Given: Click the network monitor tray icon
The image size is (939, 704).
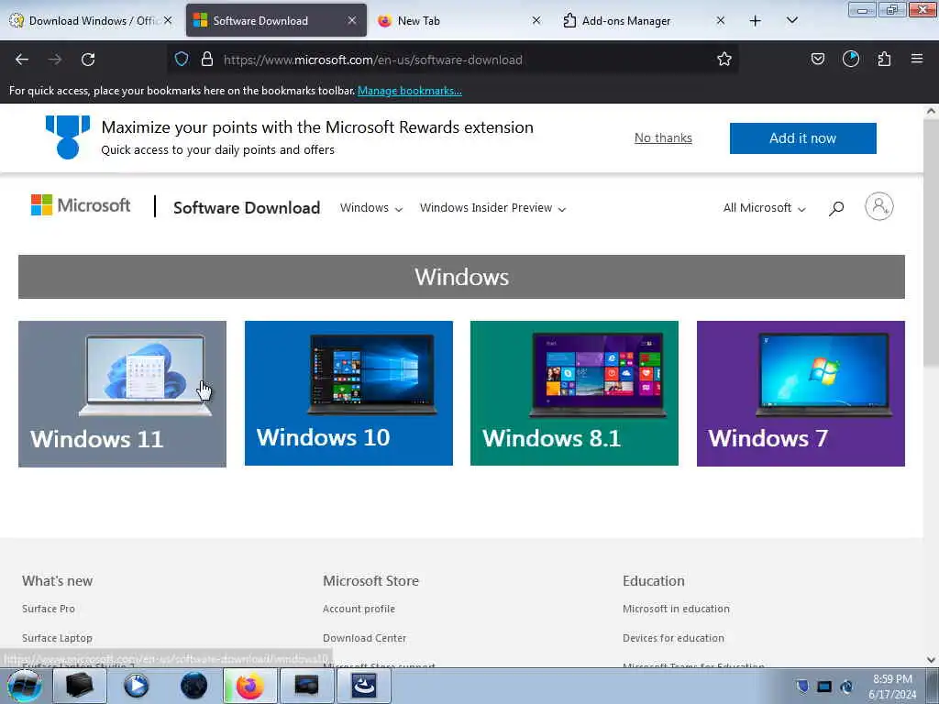Looking at the screenshot, I should point(824,687).
